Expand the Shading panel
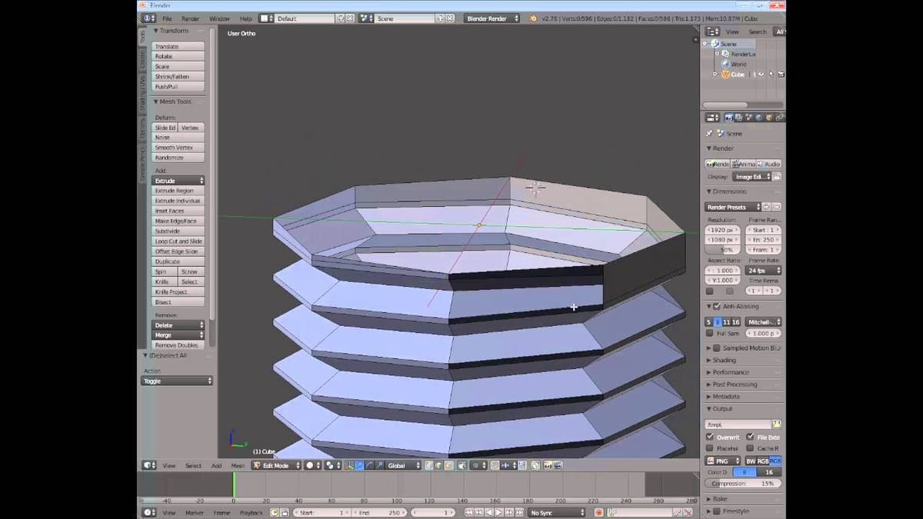 [x=724, y=360]
